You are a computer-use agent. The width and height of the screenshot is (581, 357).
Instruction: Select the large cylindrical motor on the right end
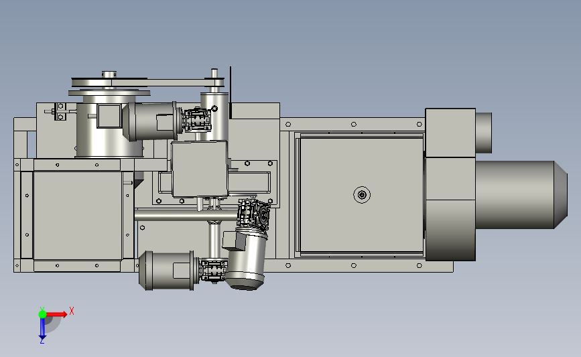521,195
